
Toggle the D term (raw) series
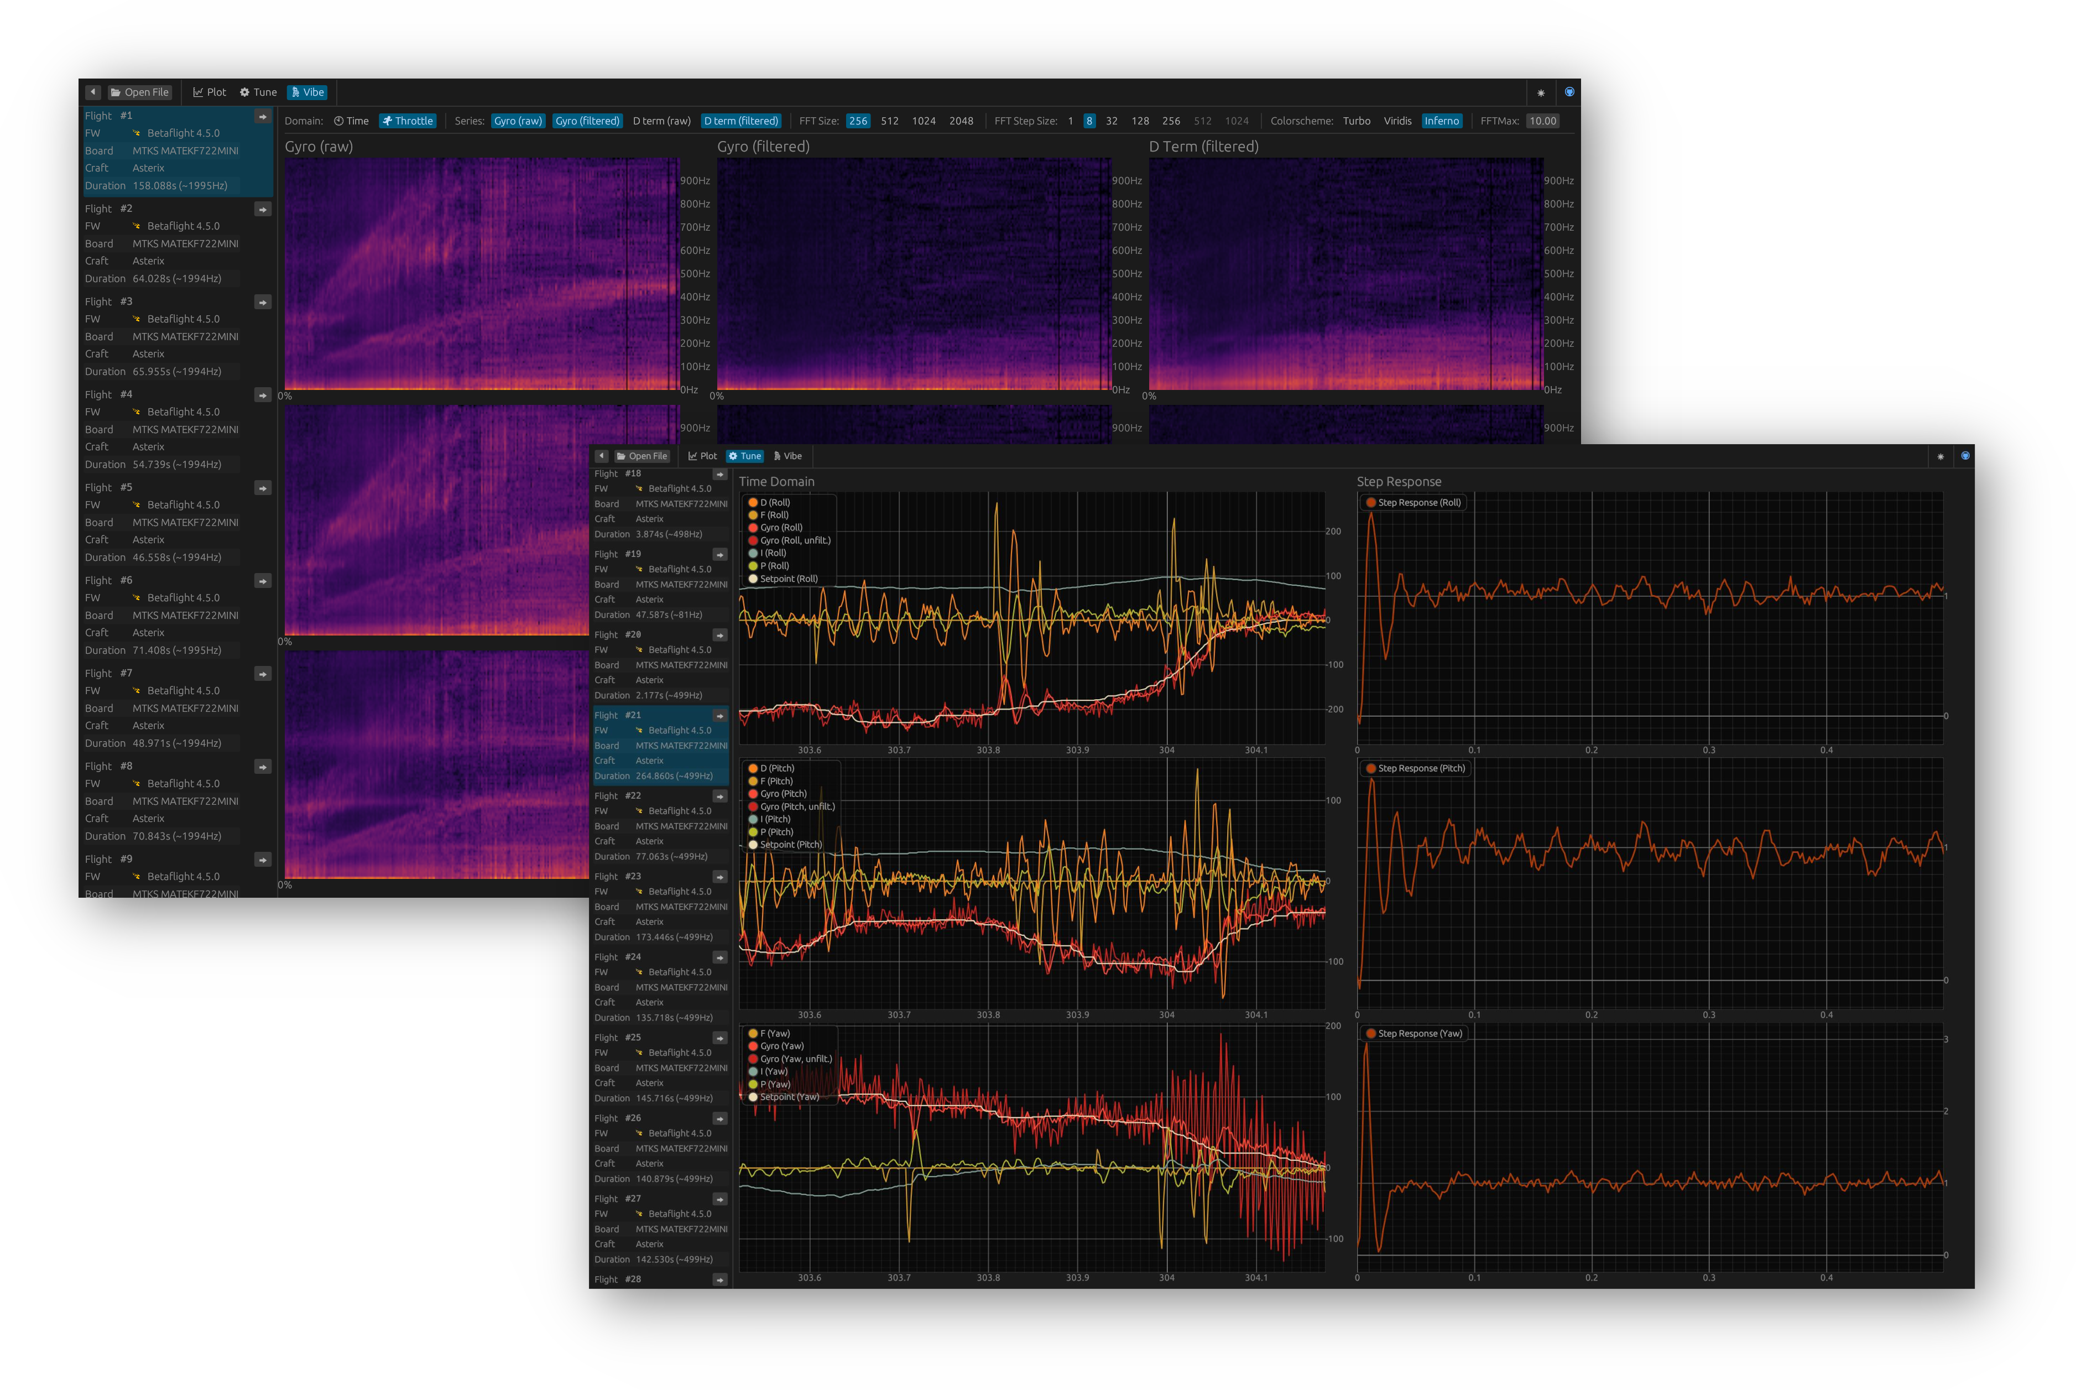661,122
